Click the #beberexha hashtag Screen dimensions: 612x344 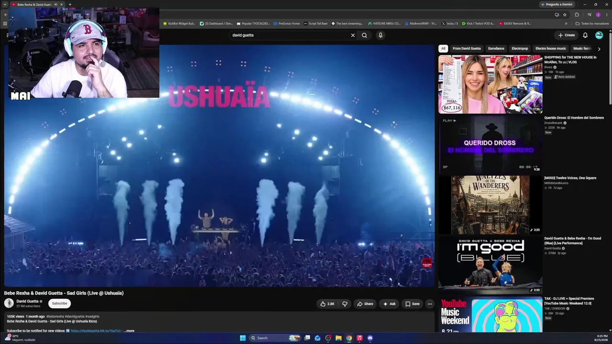[x=55, y=316]
